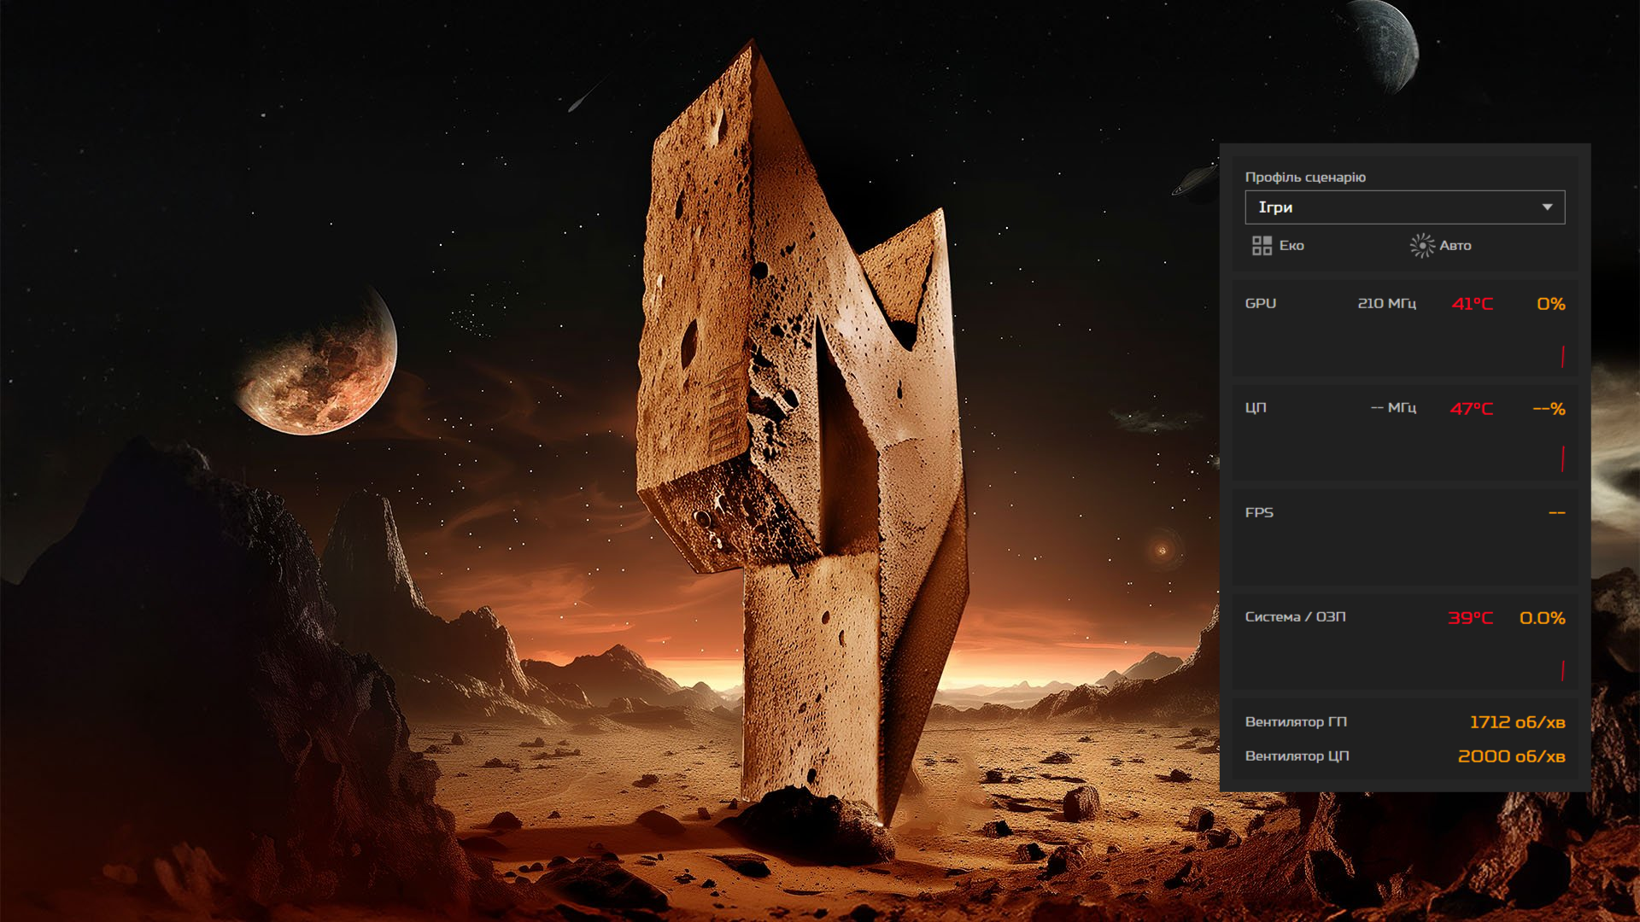Click the ЦП temperature 47°C value
The width and height of the screenshot is (1640, 922).
pyautogui.click(x=1472, y=409)
